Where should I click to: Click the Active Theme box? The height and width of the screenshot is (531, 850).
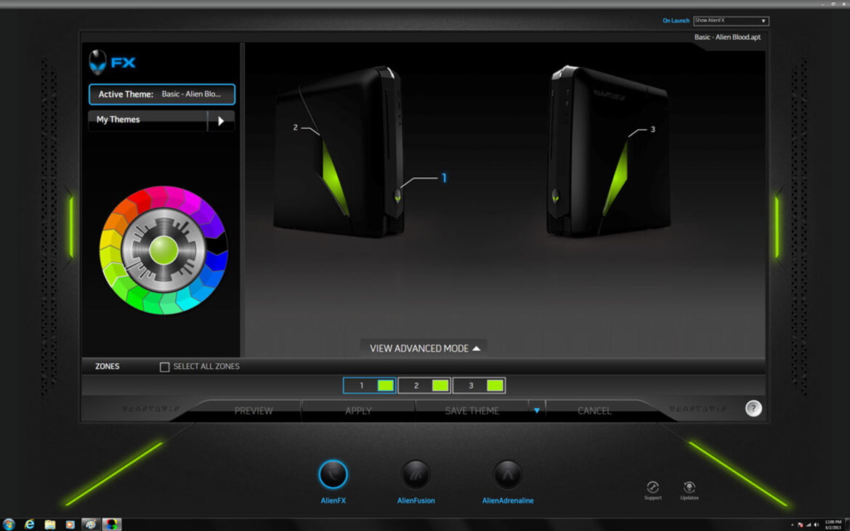tap(161, 94)
